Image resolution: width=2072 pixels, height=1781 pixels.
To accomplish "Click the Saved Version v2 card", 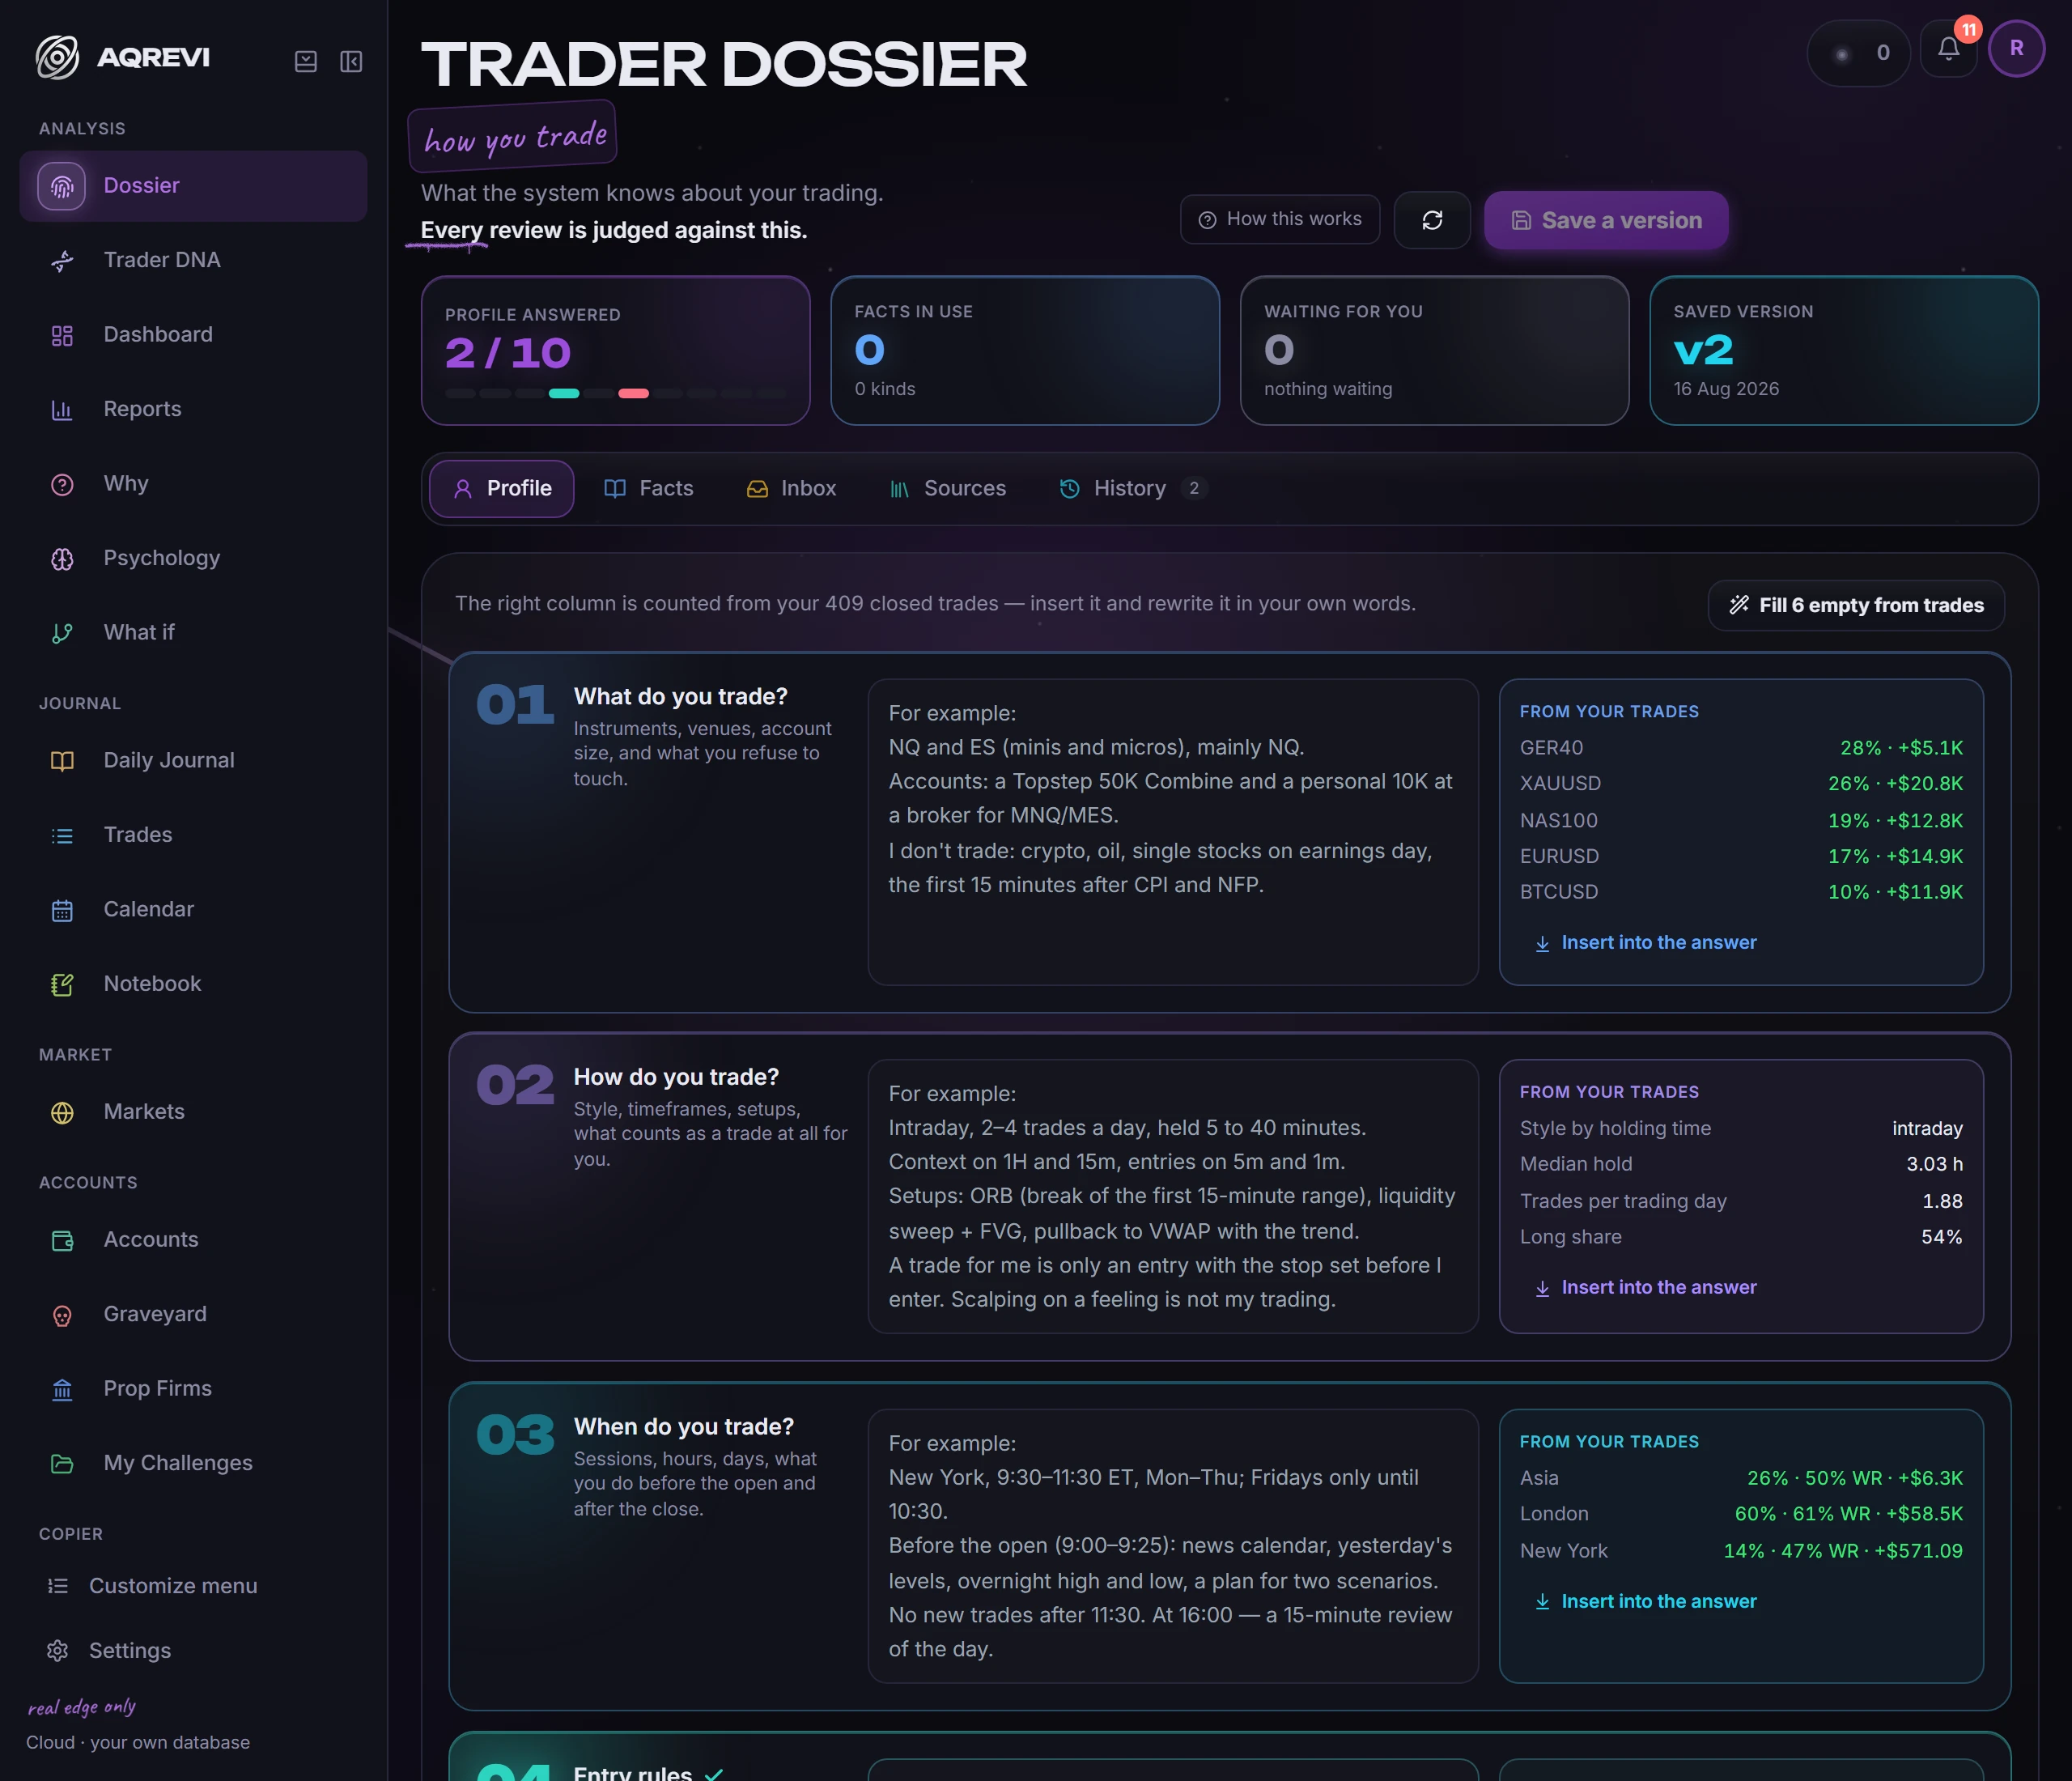I will pos(1843,351).
